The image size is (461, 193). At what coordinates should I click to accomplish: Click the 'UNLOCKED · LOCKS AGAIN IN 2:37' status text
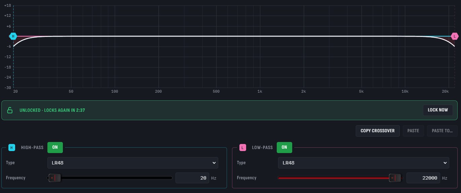click(52, 110)
